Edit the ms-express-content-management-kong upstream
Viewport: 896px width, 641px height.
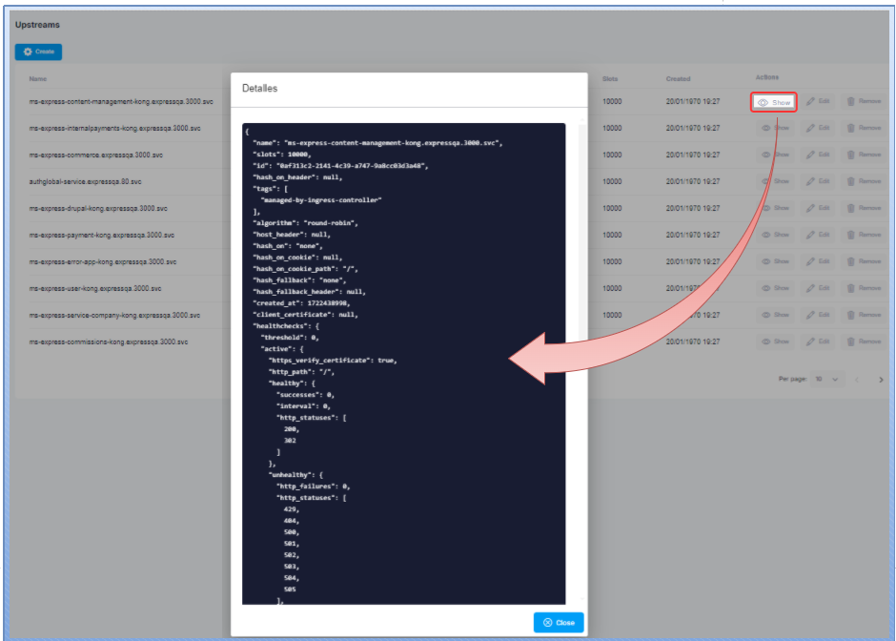(x=818, y=102)
